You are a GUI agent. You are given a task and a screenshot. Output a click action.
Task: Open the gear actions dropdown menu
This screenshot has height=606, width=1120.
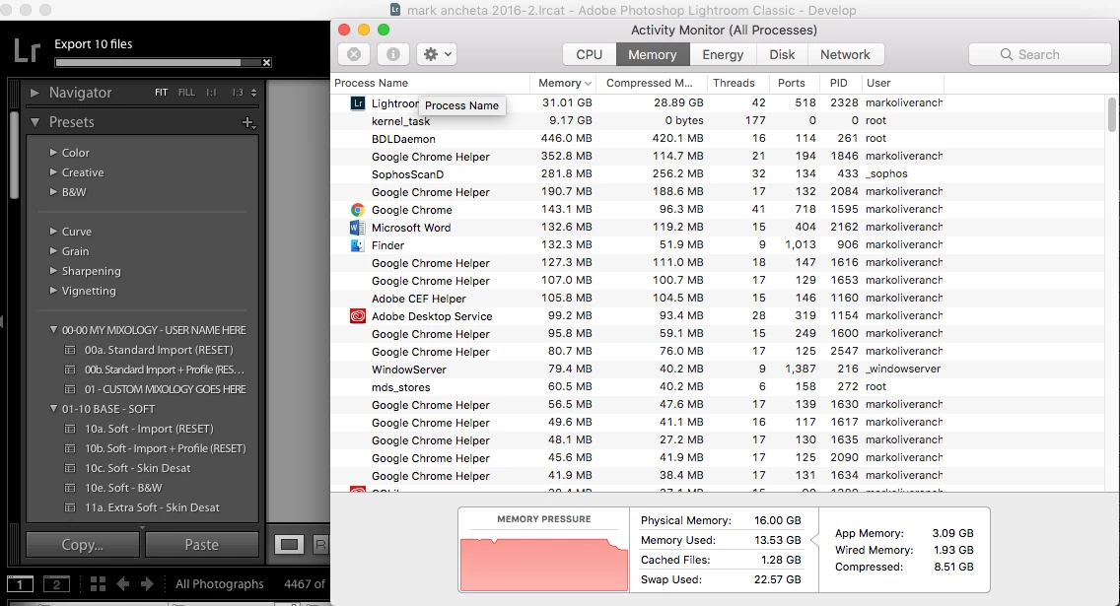(x=437, y=54)
